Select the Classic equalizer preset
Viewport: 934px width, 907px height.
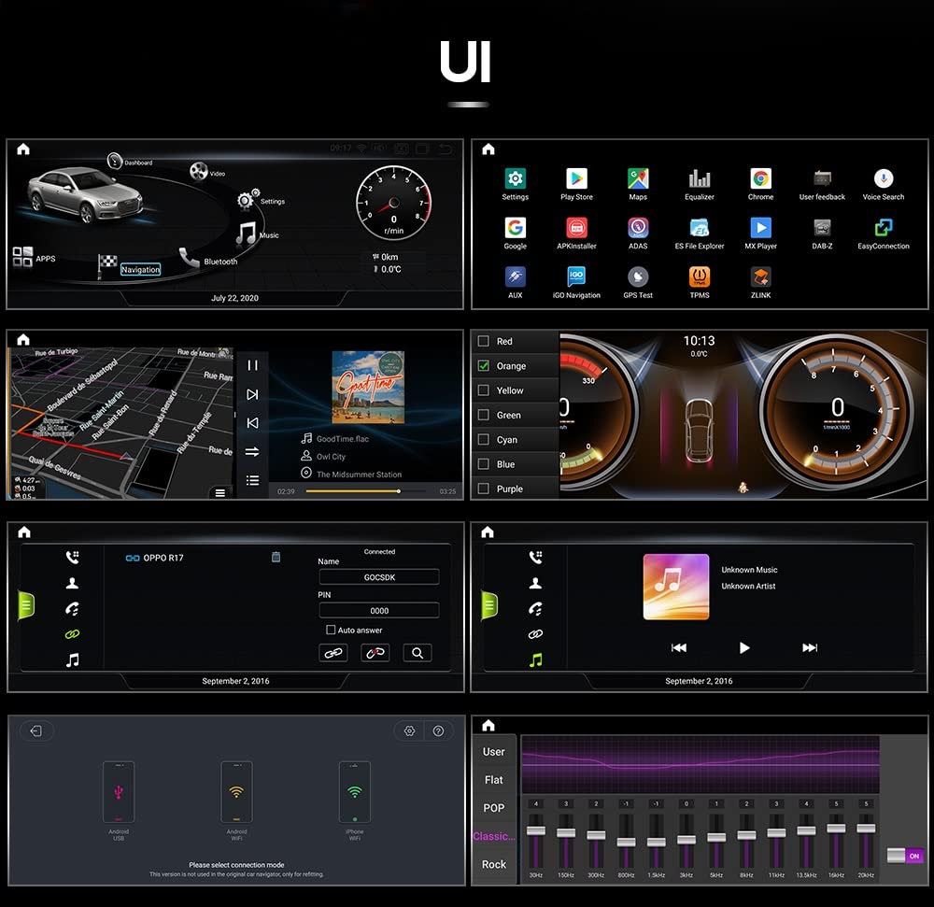click(x=494, y=836)
